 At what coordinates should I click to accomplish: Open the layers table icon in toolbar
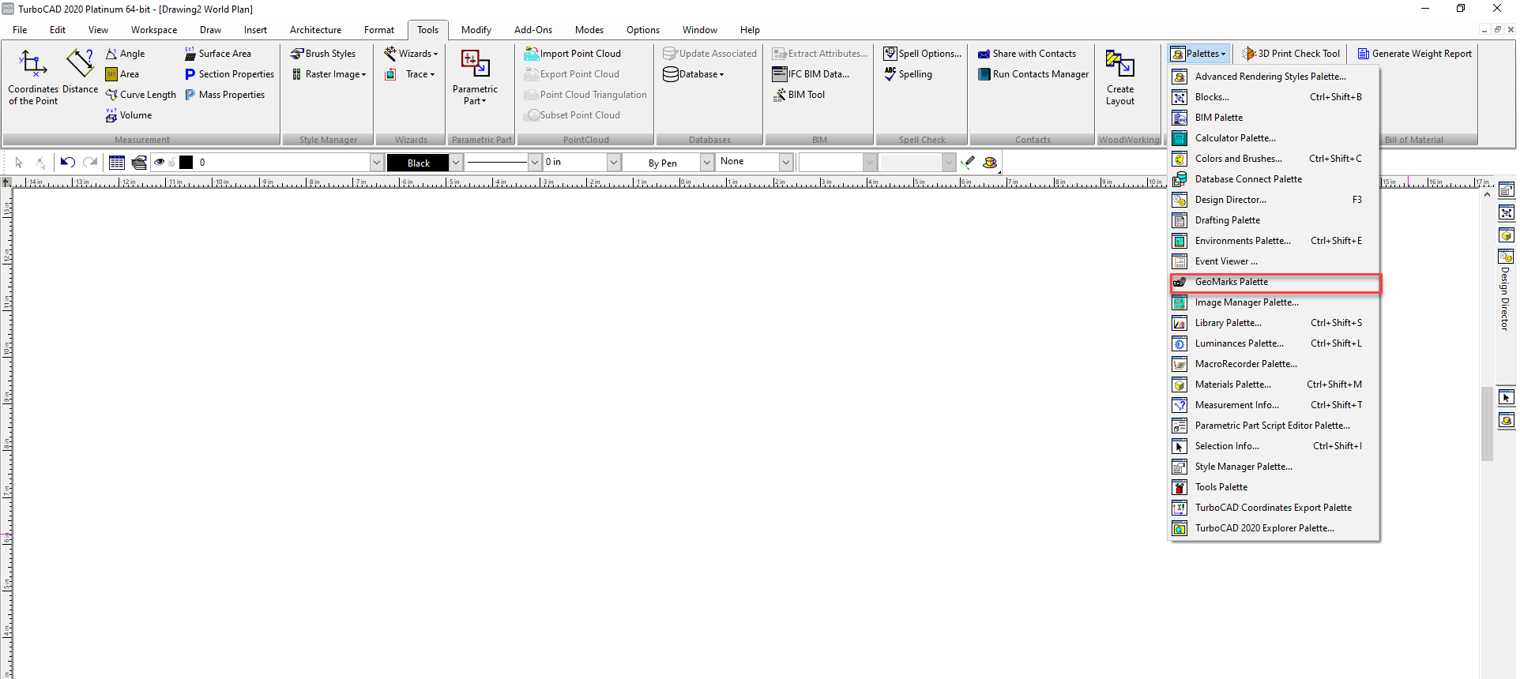click(x=117, y=163)
